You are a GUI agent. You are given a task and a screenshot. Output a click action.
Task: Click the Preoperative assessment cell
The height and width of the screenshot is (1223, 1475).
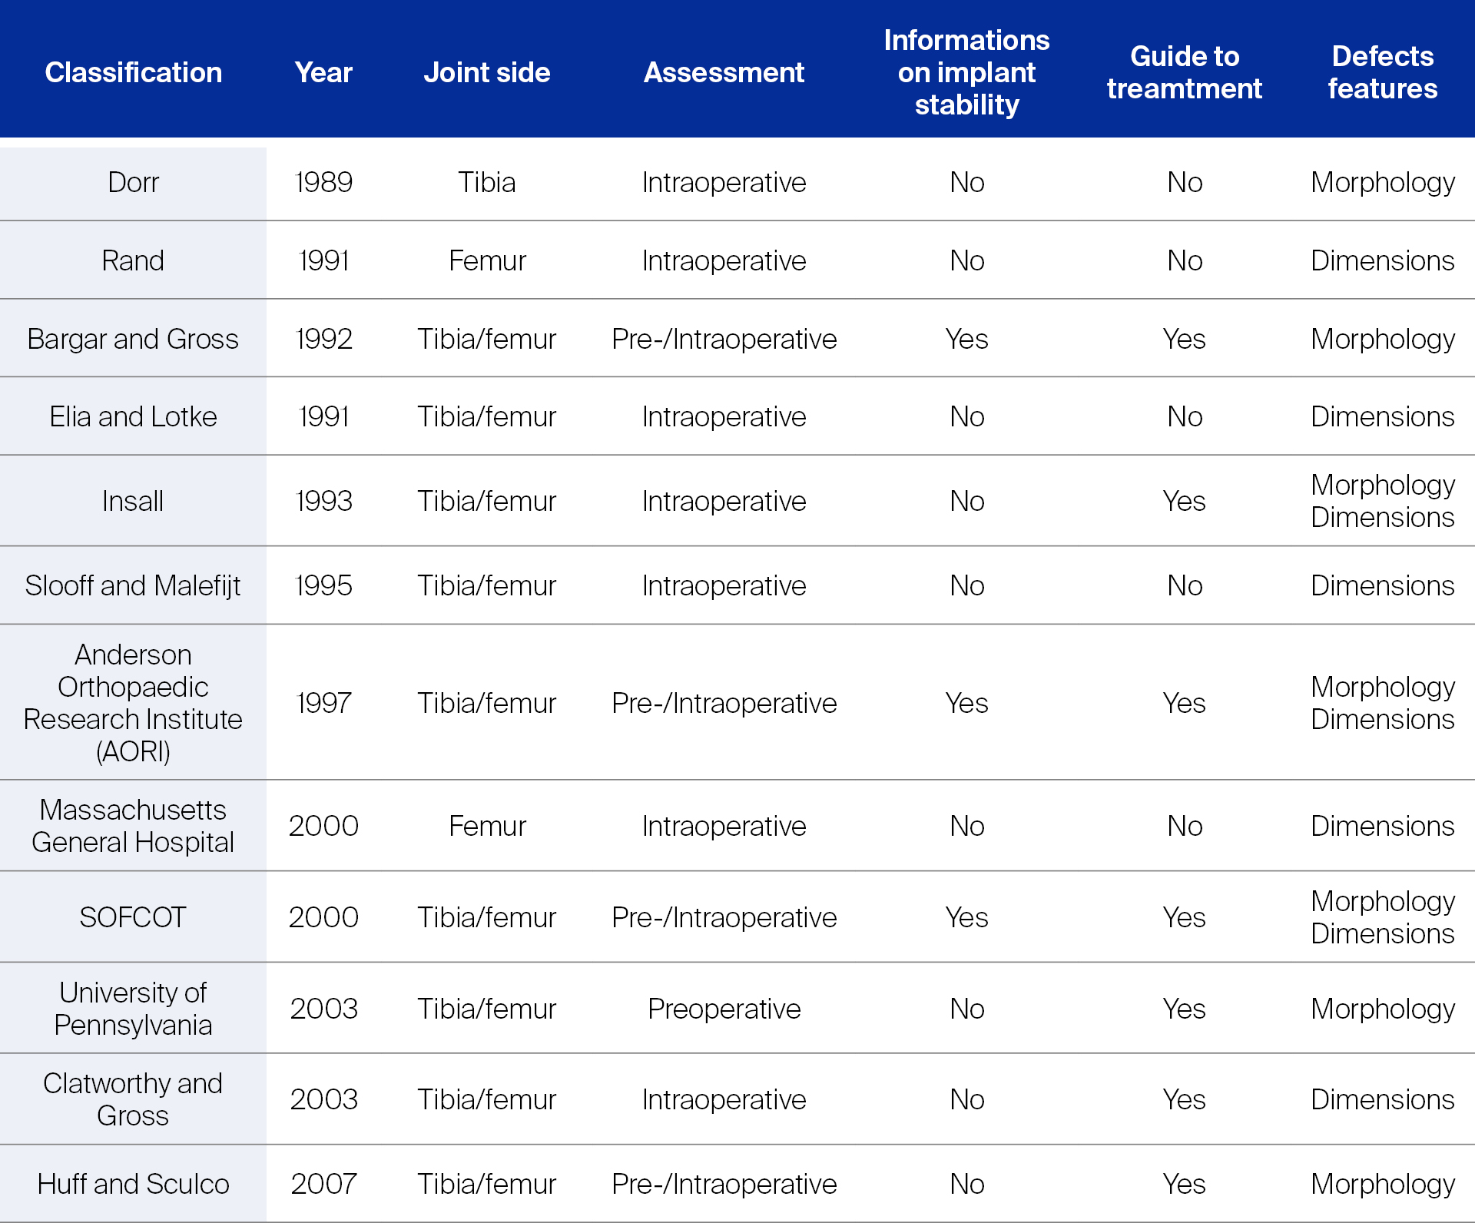(x=724, y=1009)
